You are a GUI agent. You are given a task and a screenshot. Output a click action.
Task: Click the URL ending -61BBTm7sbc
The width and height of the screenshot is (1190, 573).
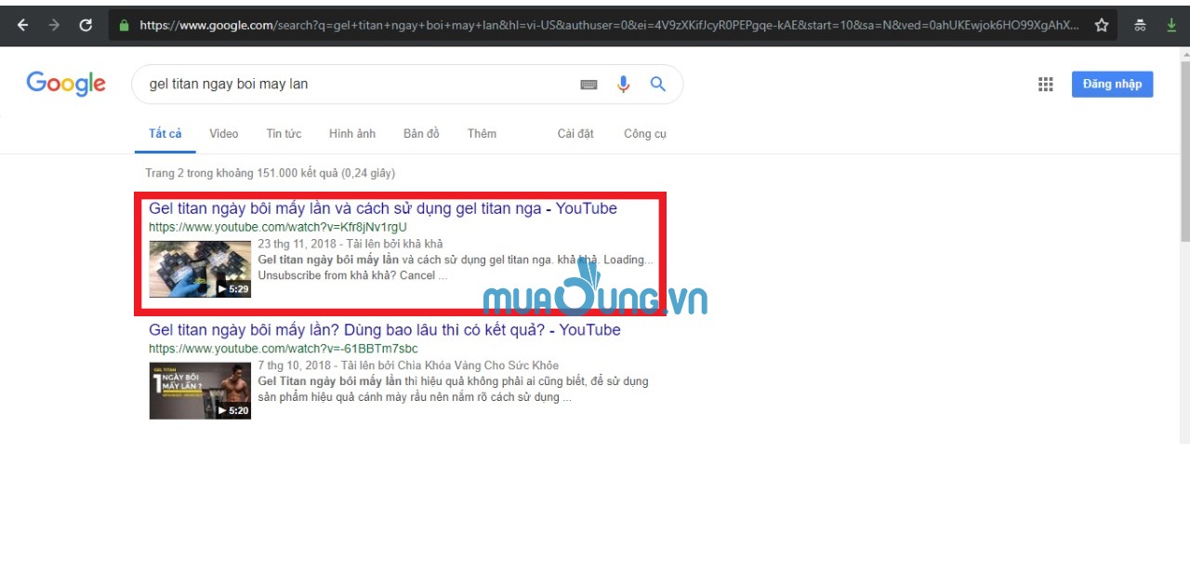click(284, 349)
